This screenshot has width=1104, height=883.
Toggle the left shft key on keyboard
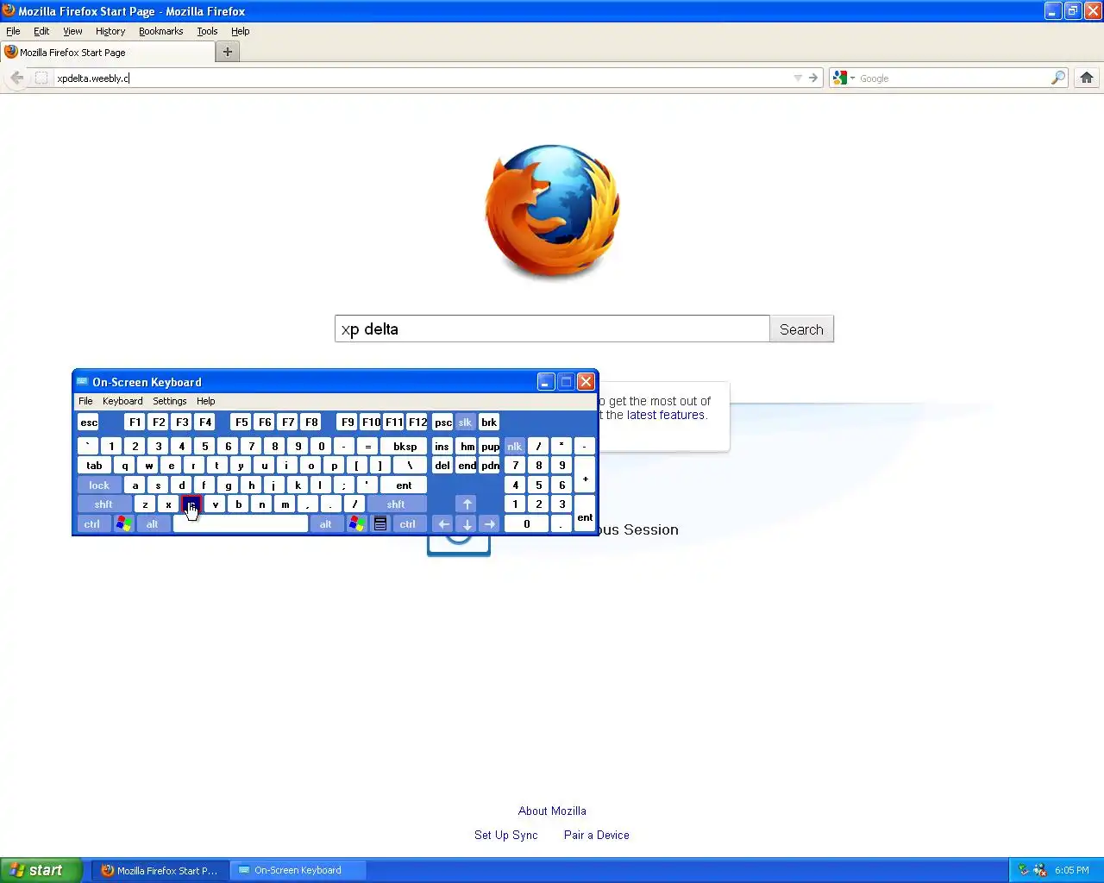103,504
